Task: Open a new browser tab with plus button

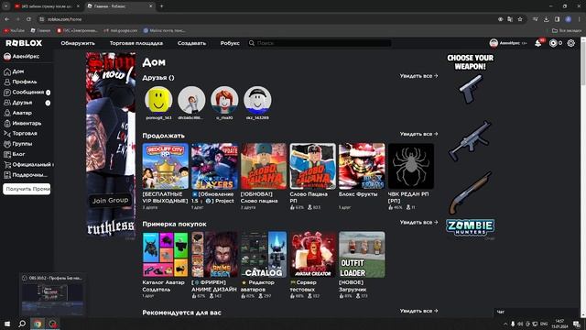Action: 161,6
